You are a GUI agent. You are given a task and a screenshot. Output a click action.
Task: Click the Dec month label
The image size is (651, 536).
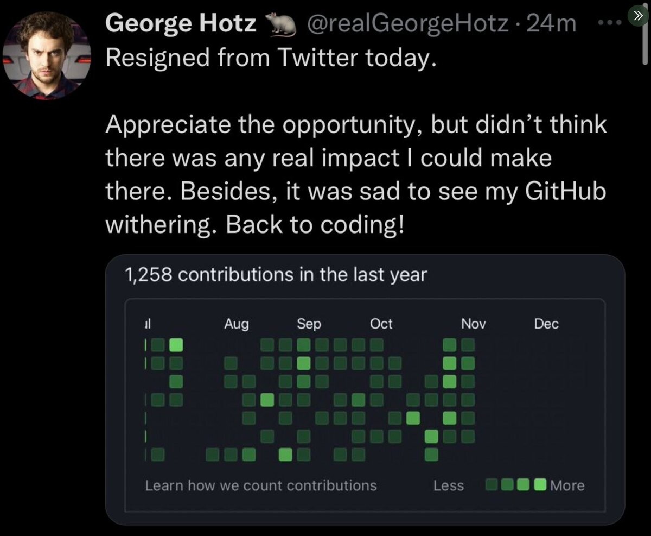(546, 324)
